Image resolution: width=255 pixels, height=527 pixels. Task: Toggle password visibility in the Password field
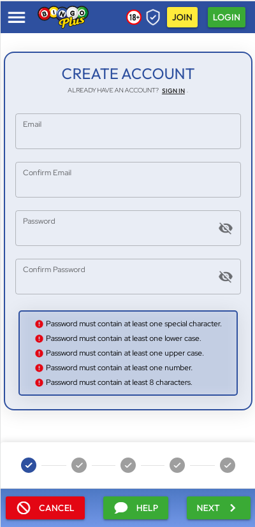coord(226,228)
